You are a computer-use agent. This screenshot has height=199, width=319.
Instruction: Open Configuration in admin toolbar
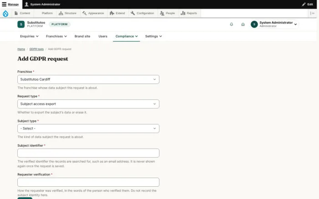tap(143, 13)
